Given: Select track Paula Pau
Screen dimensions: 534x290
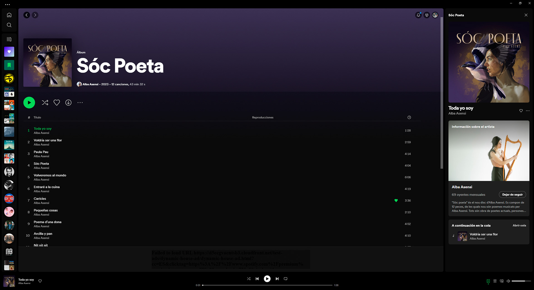Looking at the screenshot, I should pos(222,154).
